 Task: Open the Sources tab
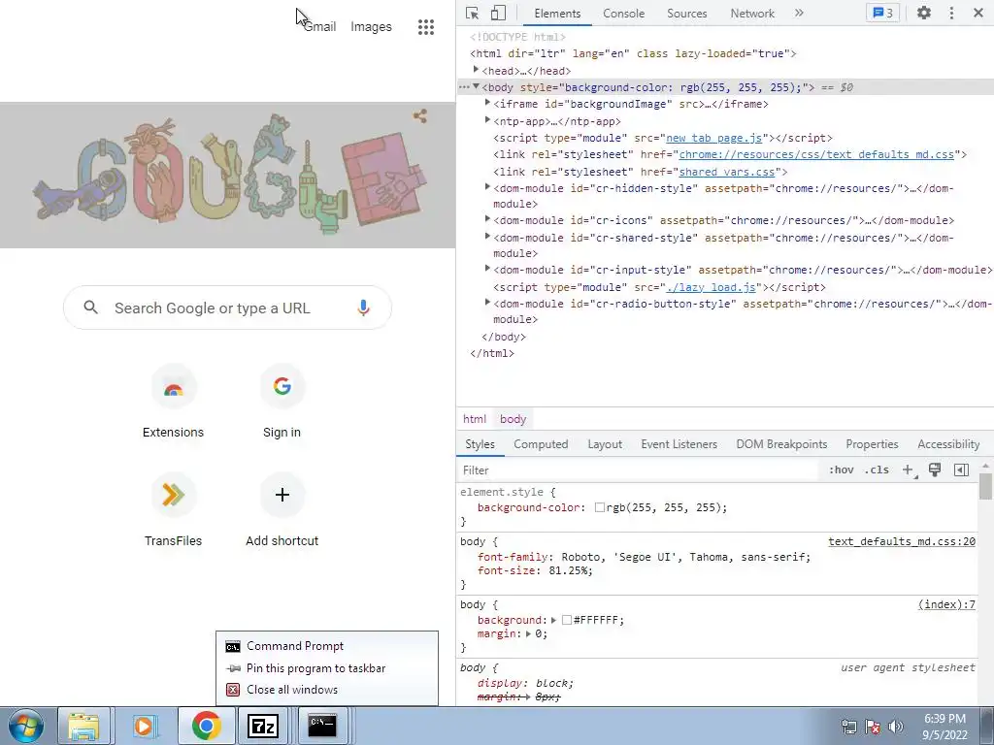pos(686,14)
